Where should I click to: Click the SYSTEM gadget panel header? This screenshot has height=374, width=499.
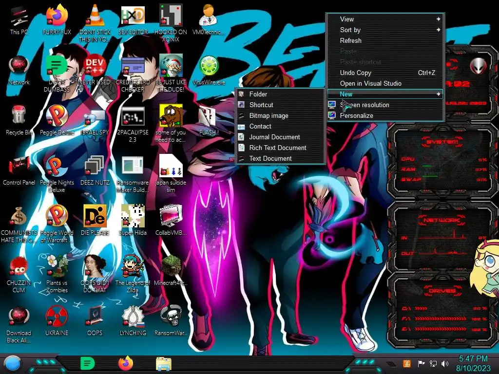pyautogui.click(x=442, y=142)
